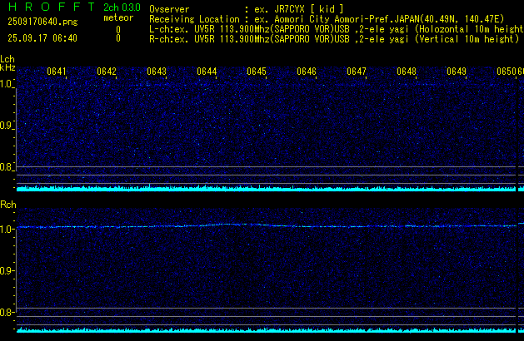Click the kHz axis unit label
The height and width of the screenshot is (341, 524).
coord(7,67)
